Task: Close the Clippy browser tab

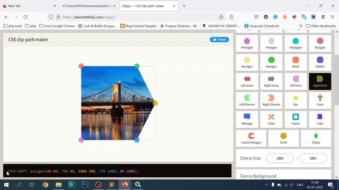Action: [x=174, y=6]
